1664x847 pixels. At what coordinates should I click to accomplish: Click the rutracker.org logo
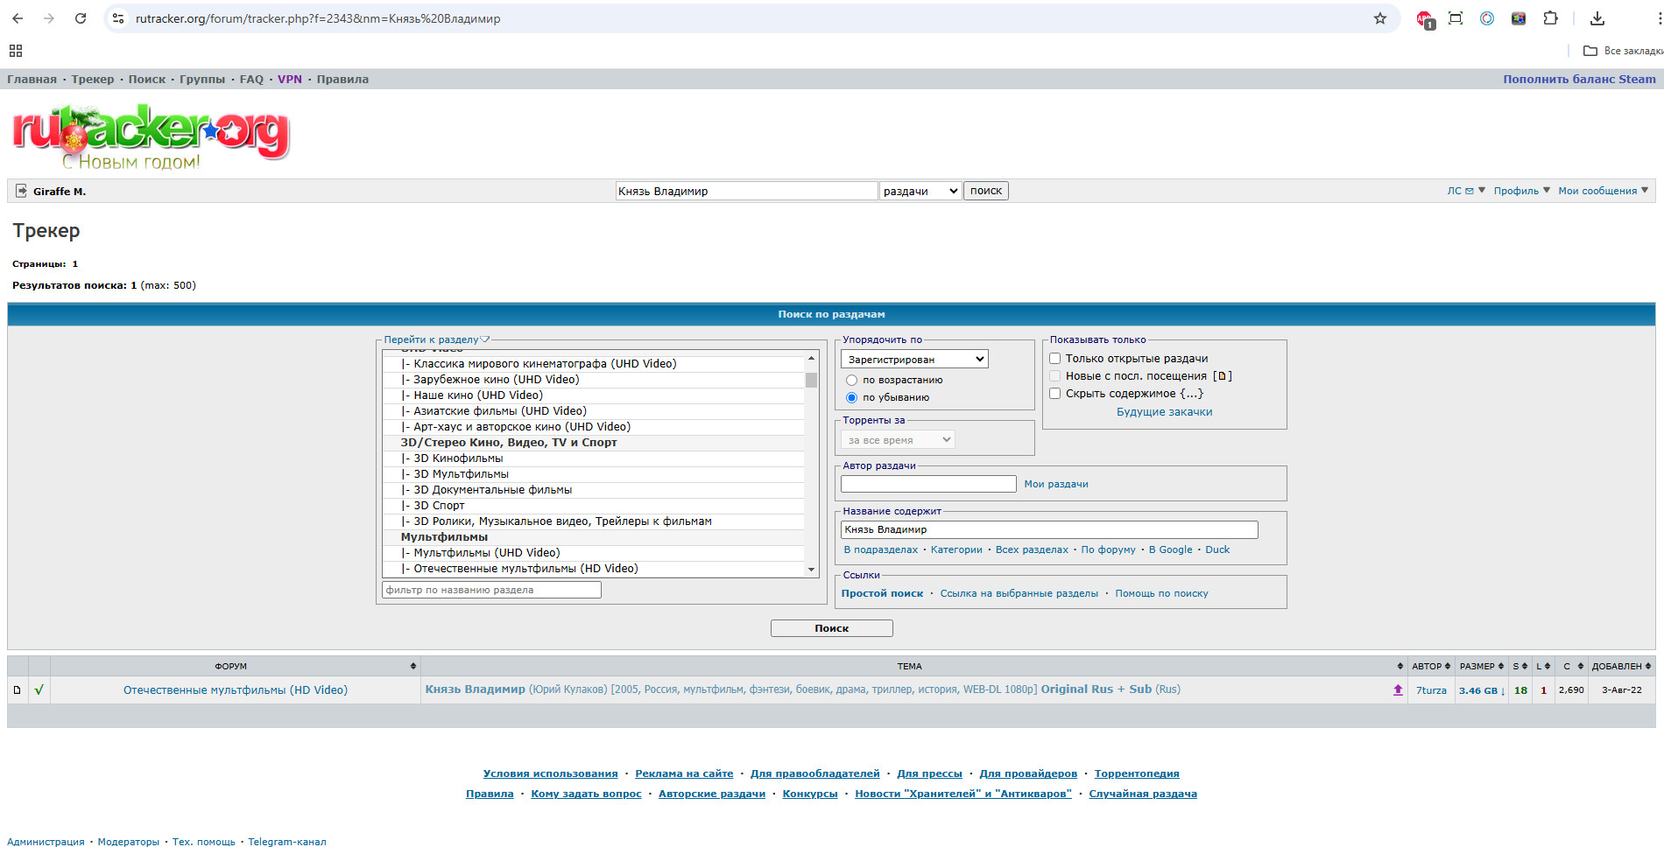[151, 136]
